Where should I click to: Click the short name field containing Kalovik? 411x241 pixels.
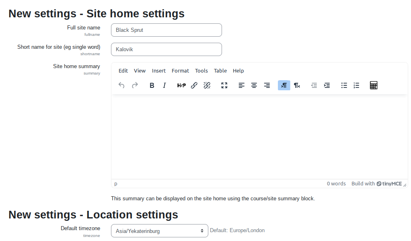(166, 50)
